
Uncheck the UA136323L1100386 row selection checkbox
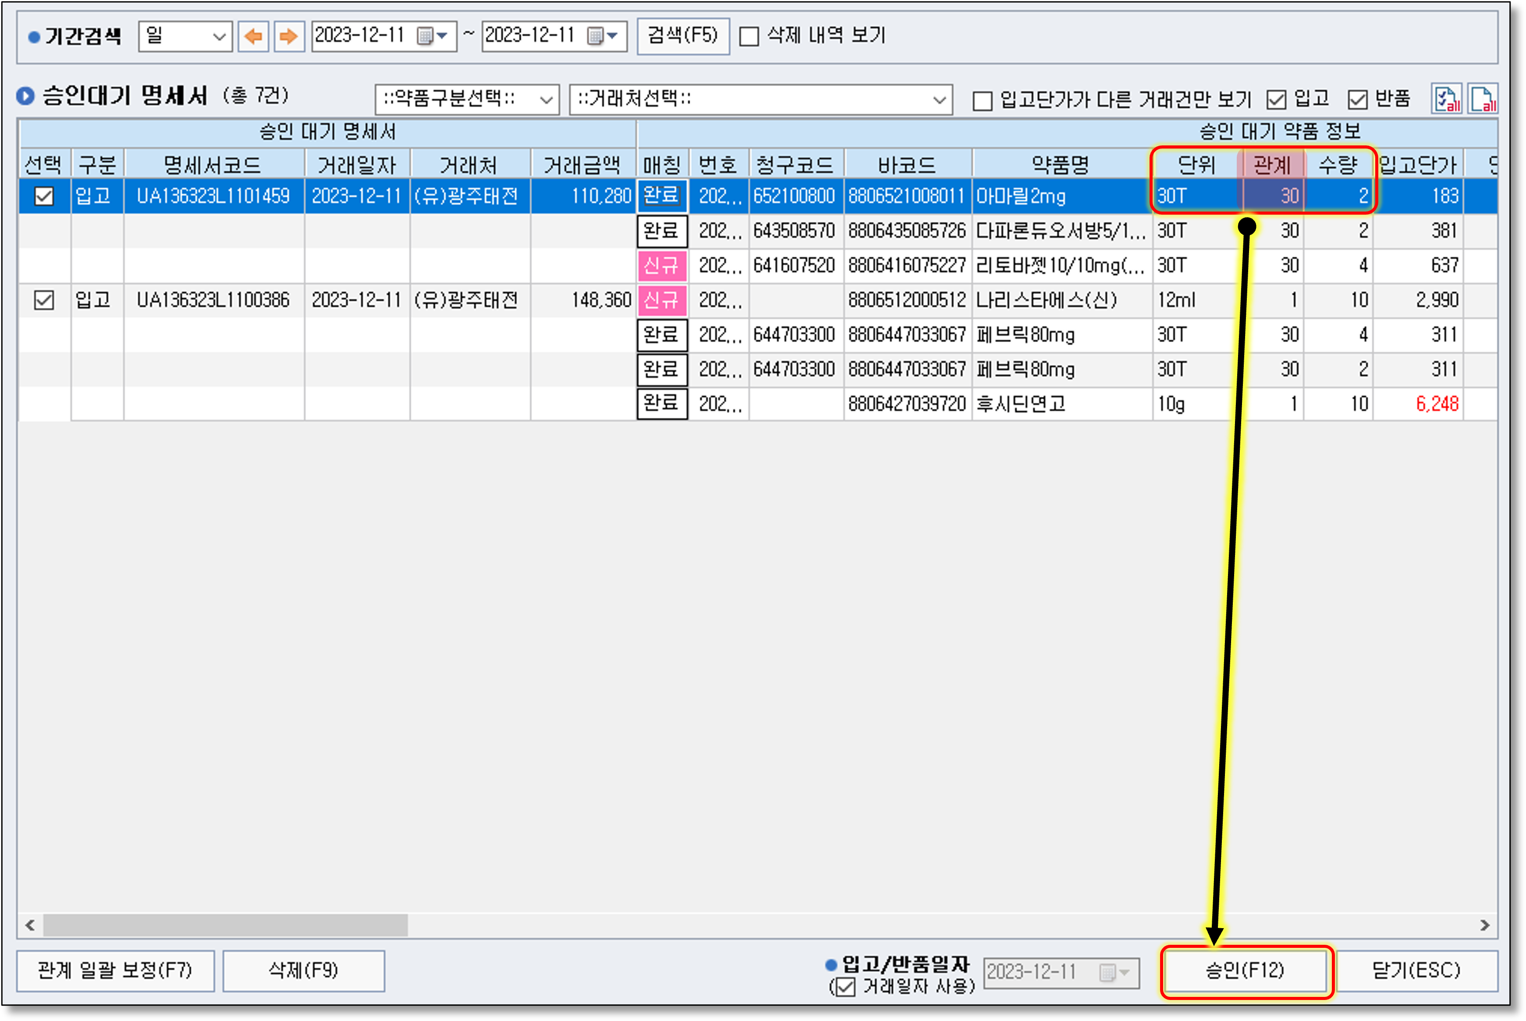[44, 300]
